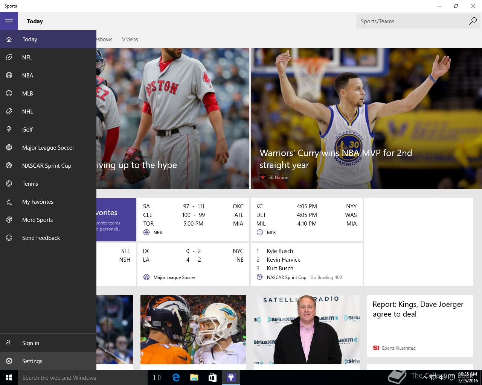Click the TOR 5:00 PM MIA game

(x=193, y=224)
